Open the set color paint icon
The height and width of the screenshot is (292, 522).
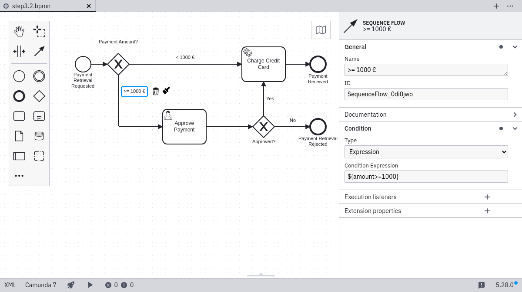(x=166, y=91)
